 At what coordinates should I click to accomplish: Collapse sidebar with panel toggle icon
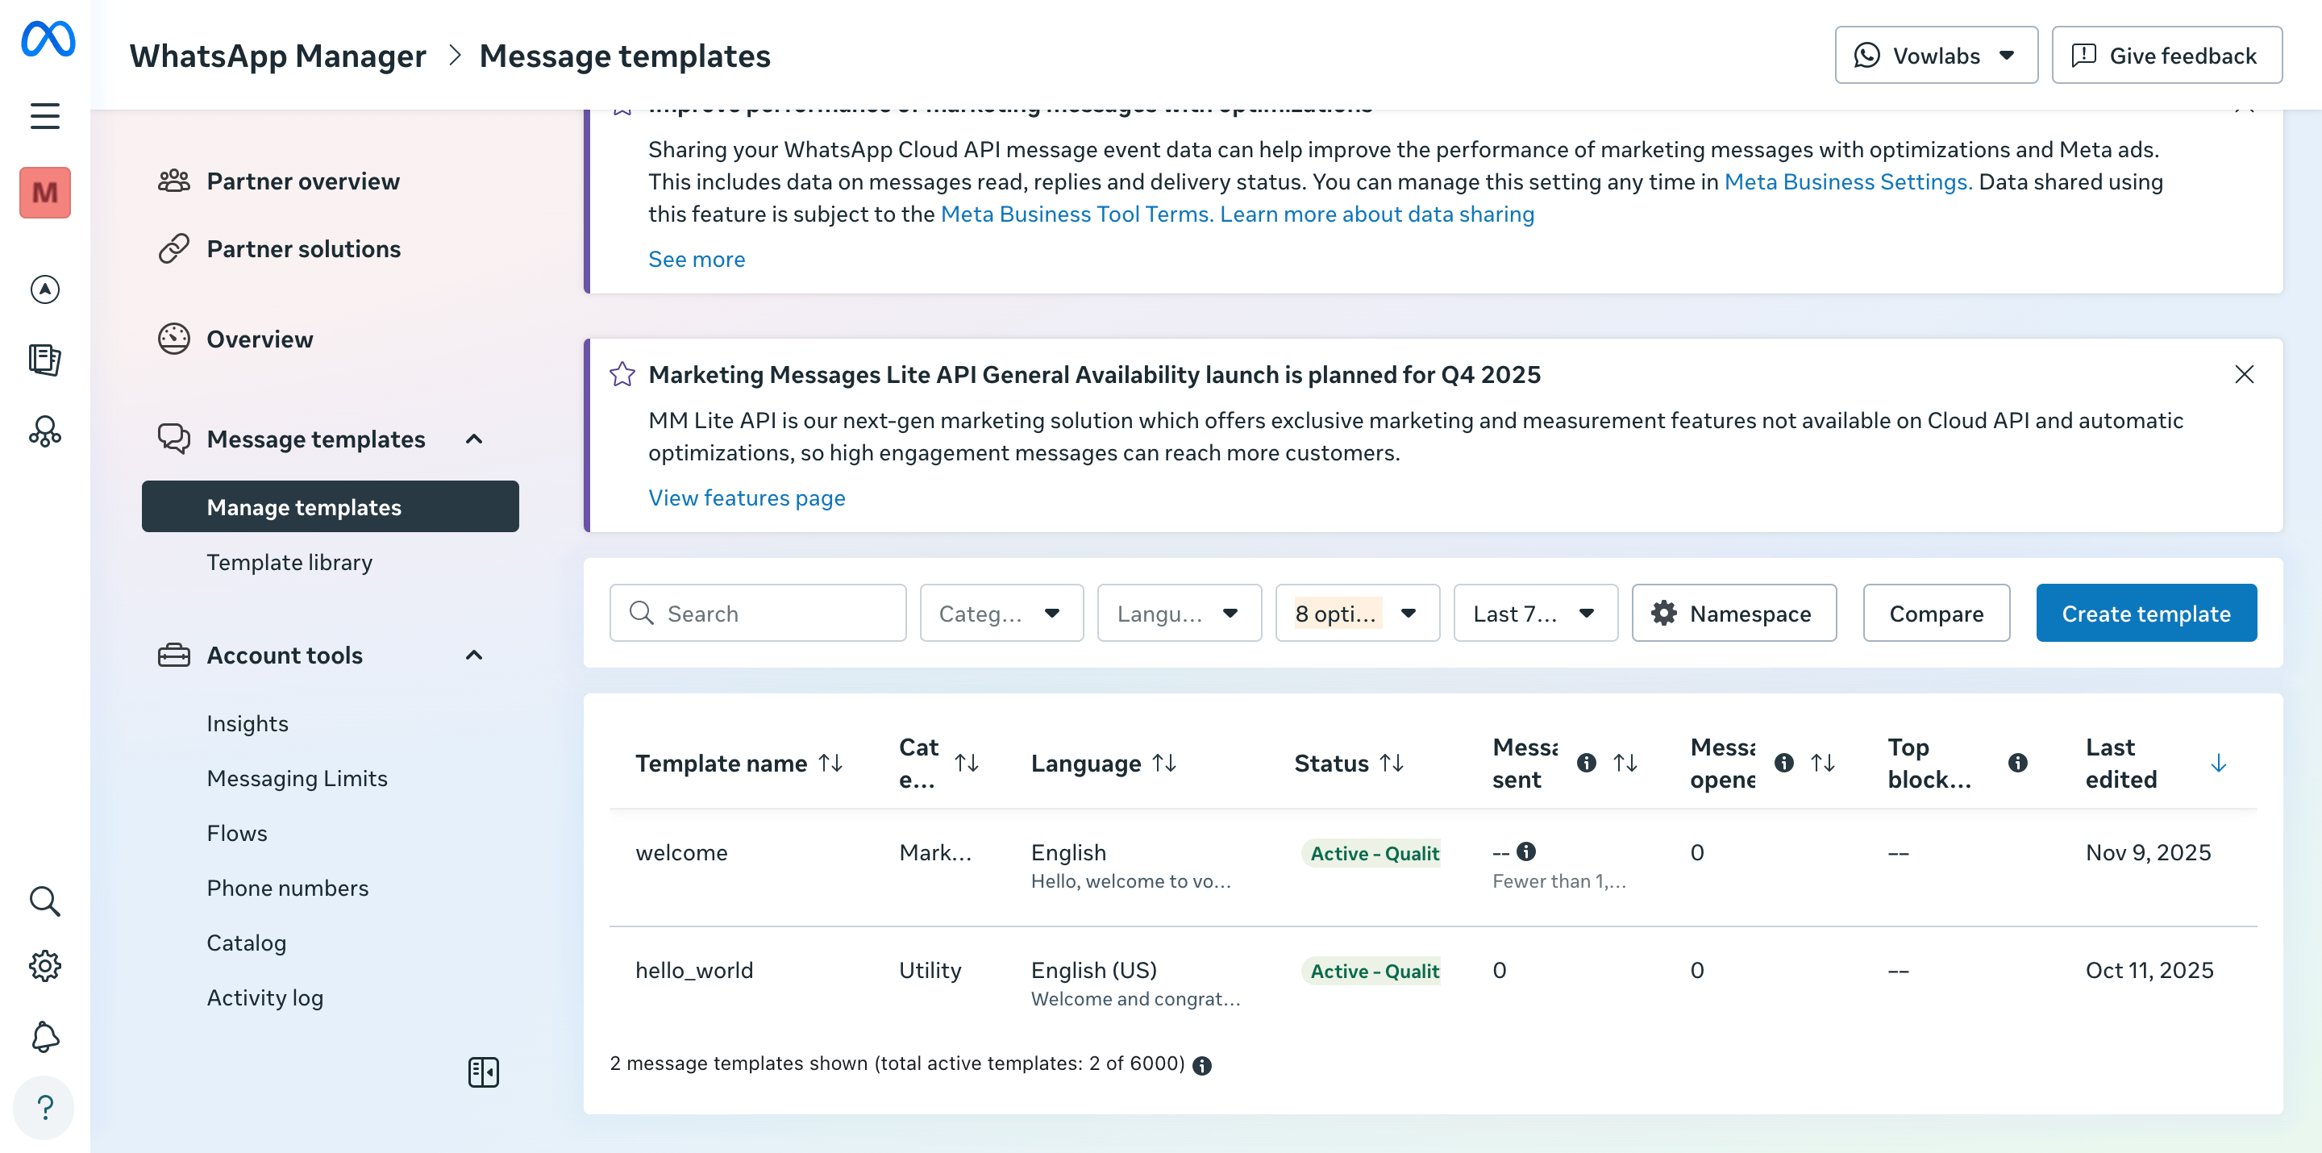pyautogui.click(x=483, y=1072)
